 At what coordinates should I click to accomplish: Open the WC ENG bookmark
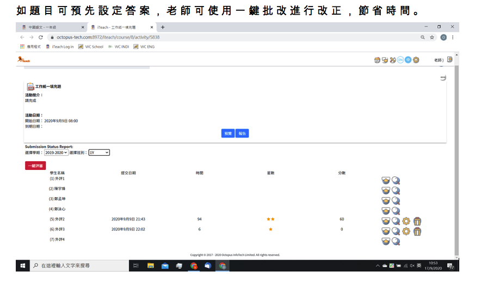pos(144,47)
